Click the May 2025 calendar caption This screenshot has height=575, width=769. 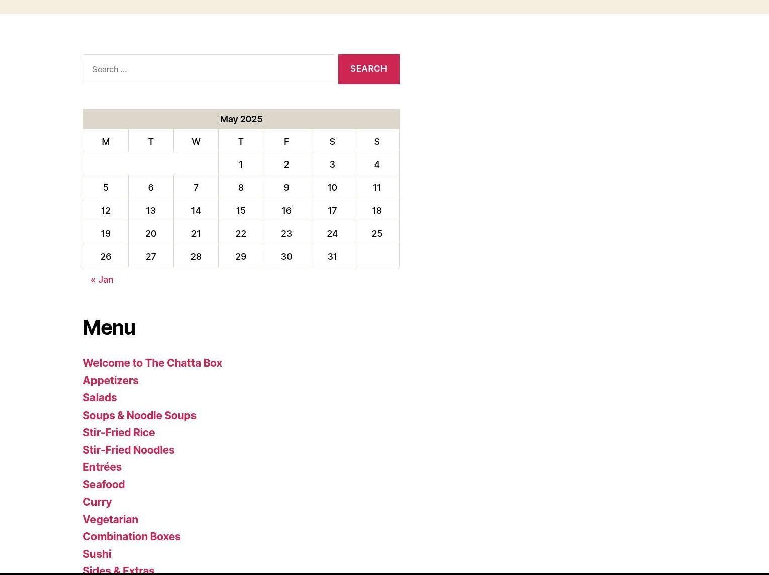point(241,119)
